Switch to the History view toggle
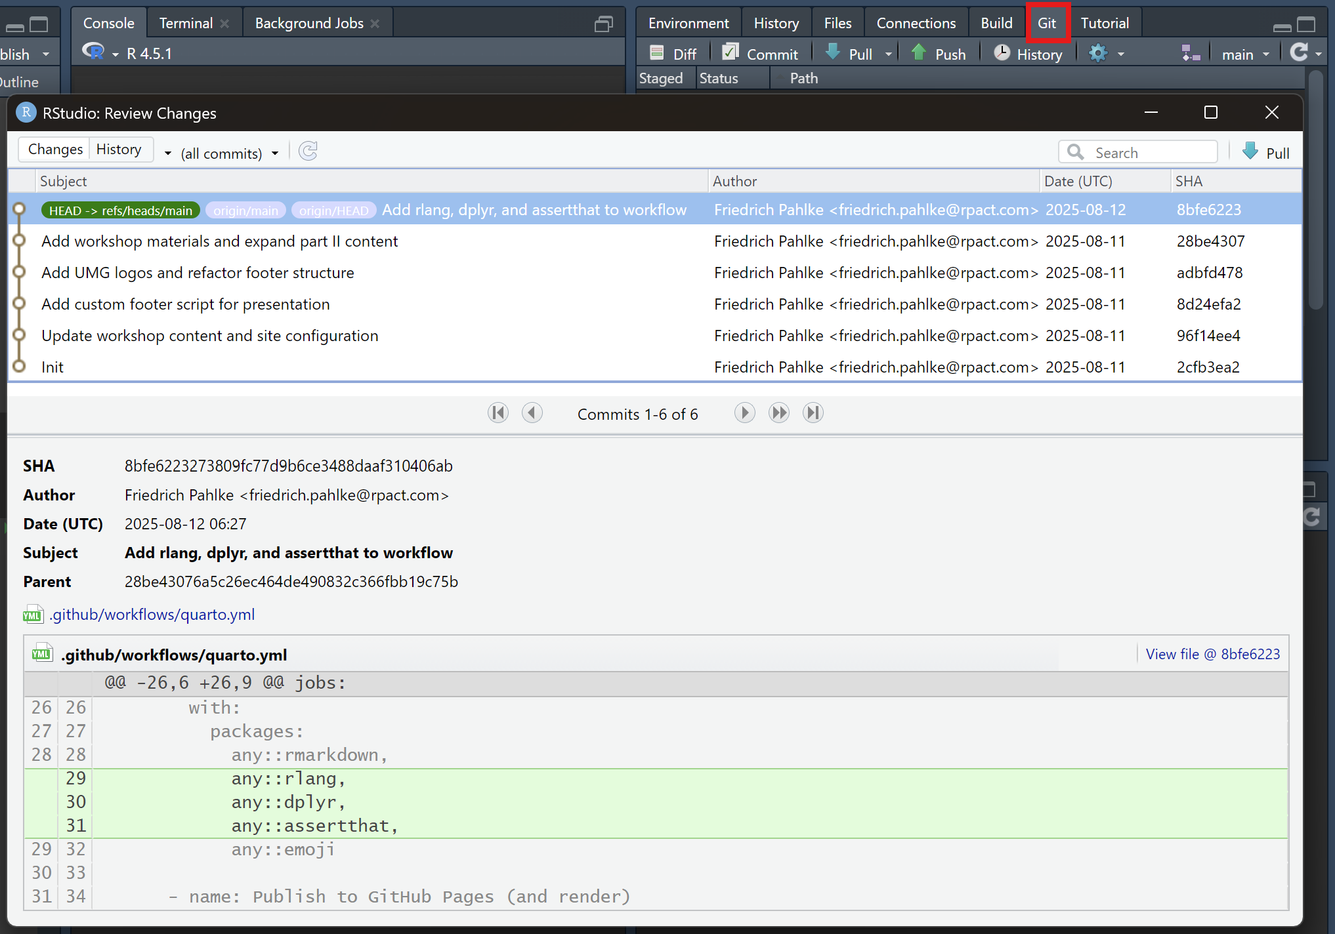The height and width of the screenshot is (934, 1335). (x=119, y=150)
